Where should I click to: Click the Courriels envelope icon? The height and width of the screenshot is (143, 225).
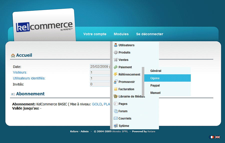click(115, 118)
